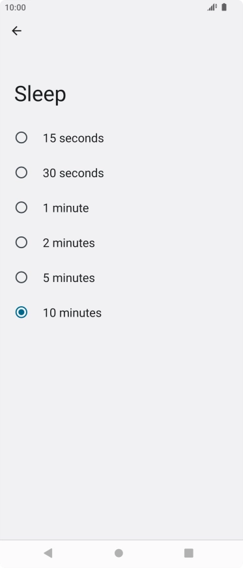Tap the Android back navigation triangle
The width and height of the screenshot is (243, 568).
pyautogui.click(x=48, y=553)
